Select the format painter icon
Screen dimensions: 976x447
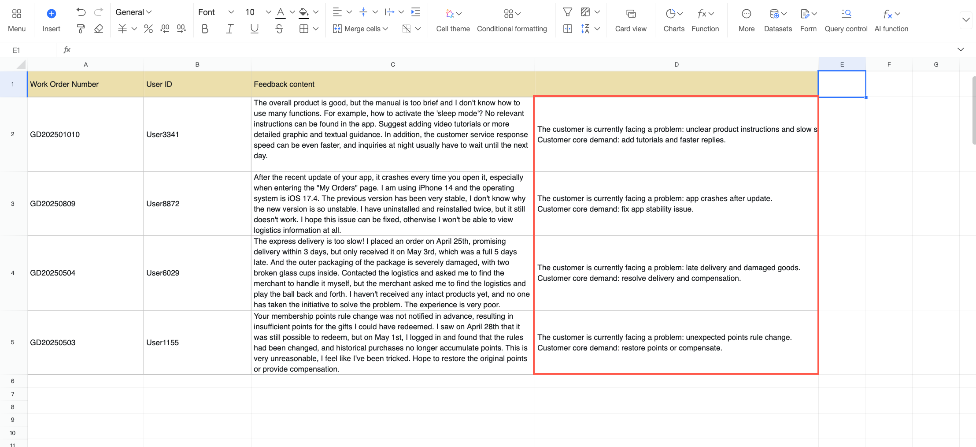tap(81, 29)
